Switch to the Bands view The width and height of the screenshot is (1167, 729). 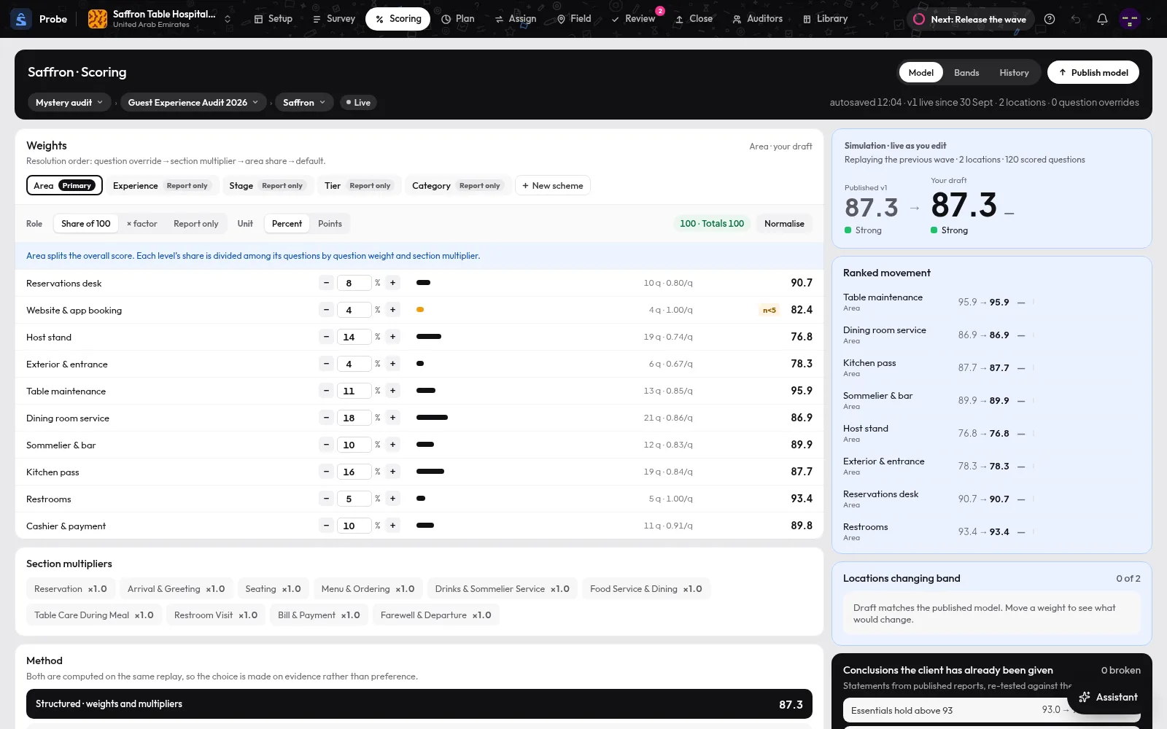tap(966, 72)
